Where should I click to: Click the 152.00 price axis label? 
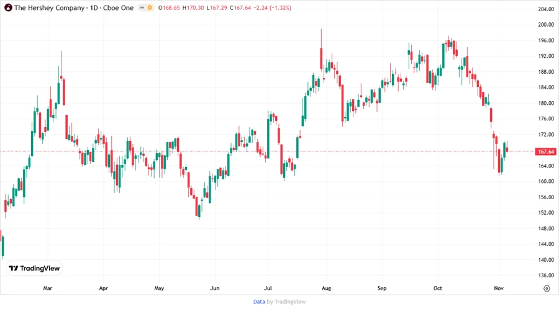[546, 213]
